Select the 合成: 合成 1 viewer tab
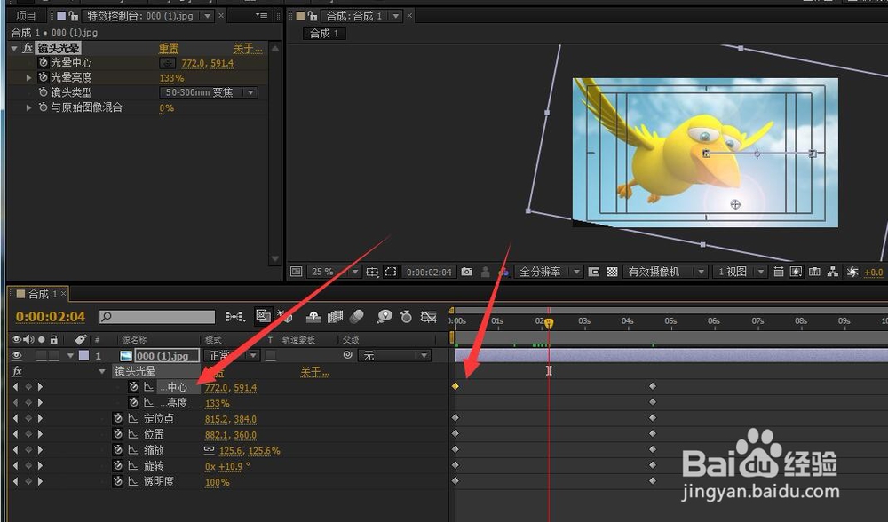The height and width of the screenshot is (522, 888). click(x=354, y=16)
